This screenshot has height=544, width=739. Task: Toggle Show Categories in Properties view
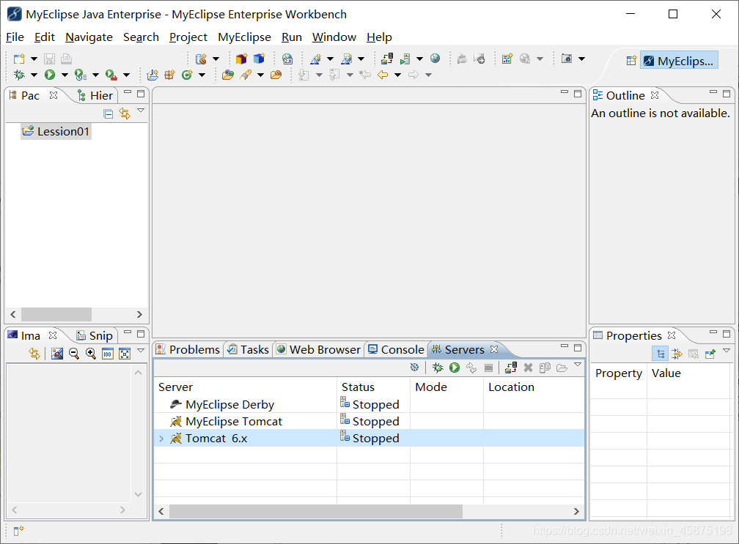click(661, 354)
